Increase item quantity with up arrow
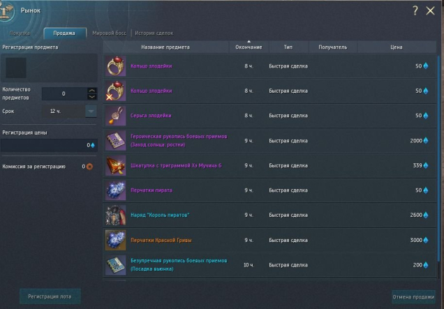Viewport: 444px width, 309px height. tap(91, 91)
